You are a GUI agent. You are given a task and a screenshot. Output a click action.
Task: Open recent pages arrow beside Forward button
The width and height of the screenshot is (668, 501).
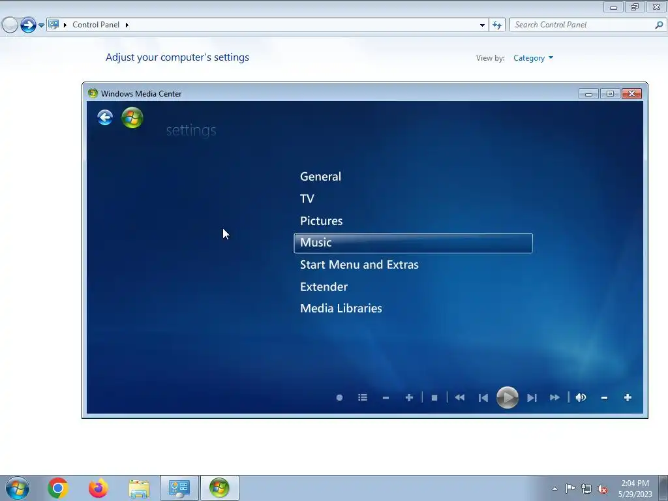[41, 25]
